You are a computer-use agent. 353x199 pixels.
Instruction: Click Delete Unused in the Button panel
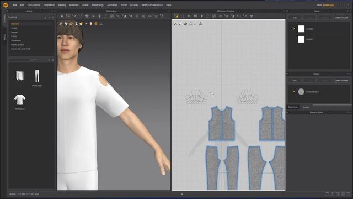(341, 80)
